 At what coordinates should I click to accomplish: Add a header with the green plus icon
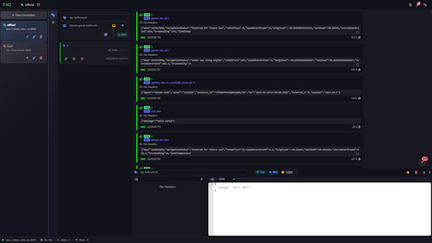point(201,180)
